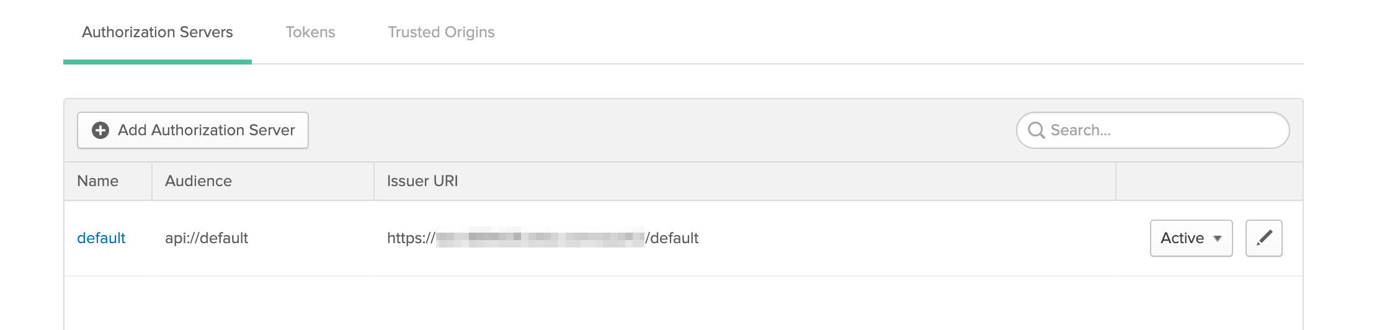Click the /default suffix of the issuer URI

click(x=672, y=238)
